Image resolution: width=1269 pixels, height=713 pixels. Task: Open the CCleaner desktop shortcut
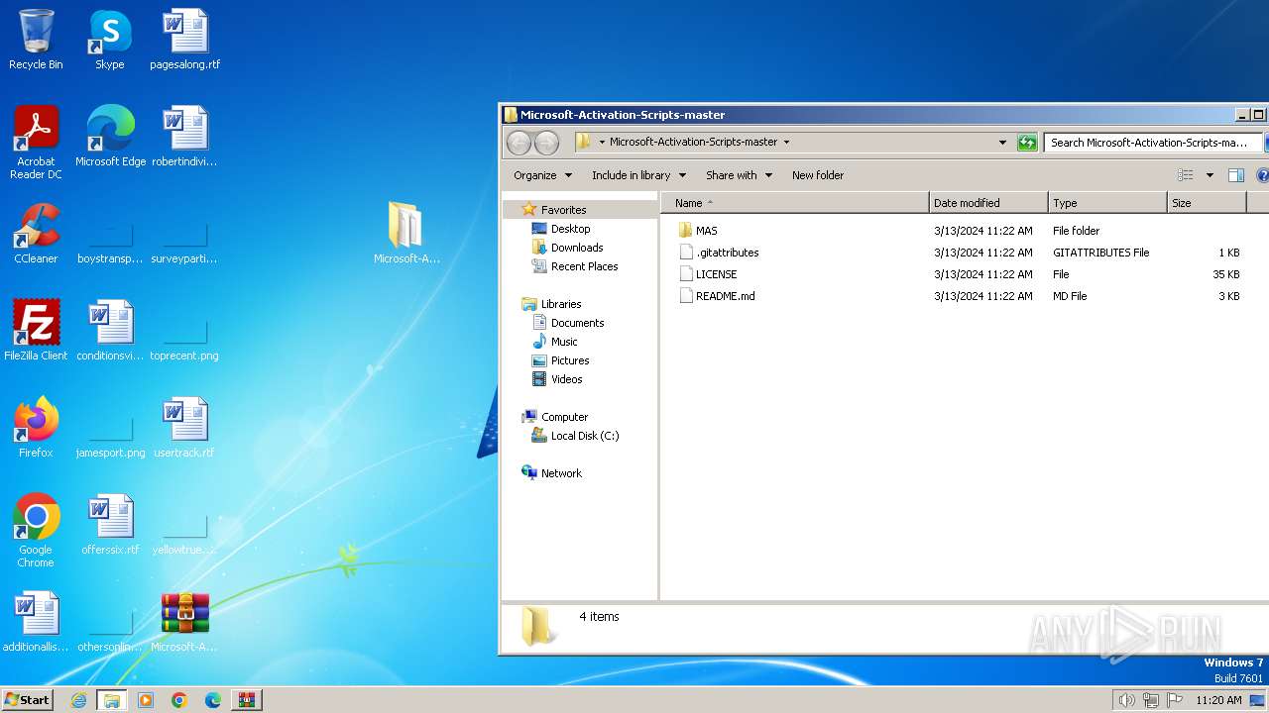pyautogui.click(x=36, y=234)
